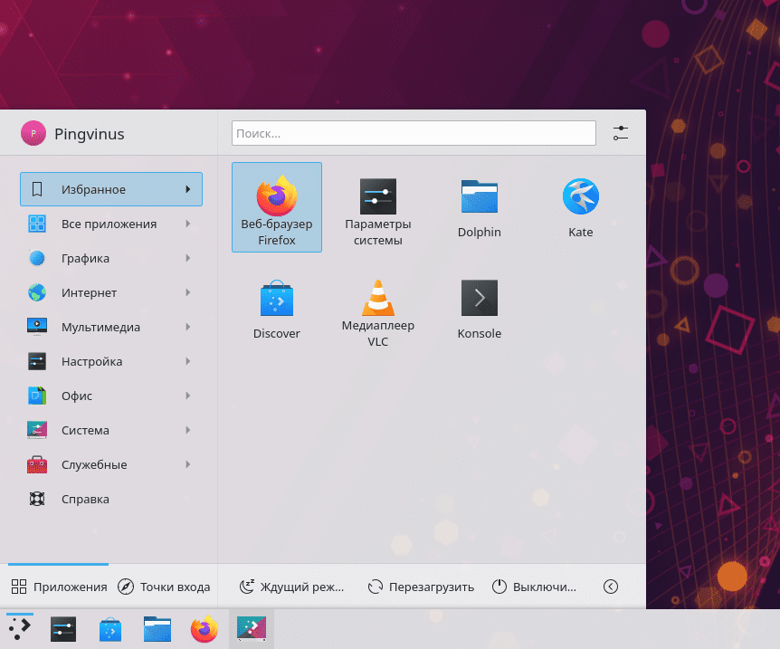
Task: Launch Kate text editor
Action: pos(580,207)
